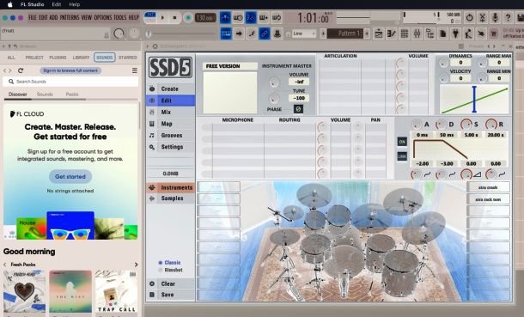Image resolution: width=524 pixels, height=317 pixels.
Task: Open the FILE menu
Action: 33,17
